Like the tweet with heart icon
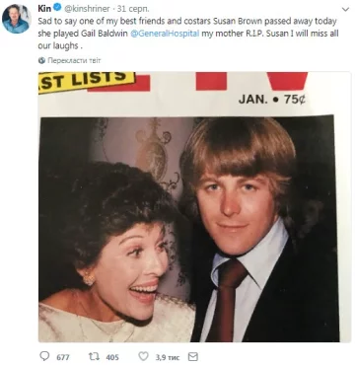The width and height of the screenshot is (355, 365). tap(143, 356)
